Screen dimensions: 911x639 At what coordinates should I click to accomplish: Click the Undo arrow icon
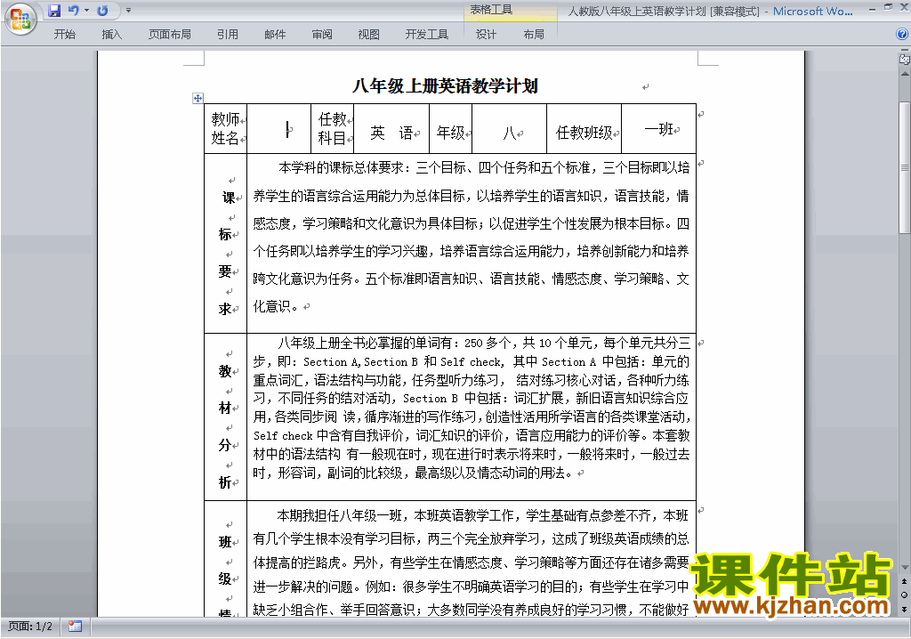(x=73, y=11)
